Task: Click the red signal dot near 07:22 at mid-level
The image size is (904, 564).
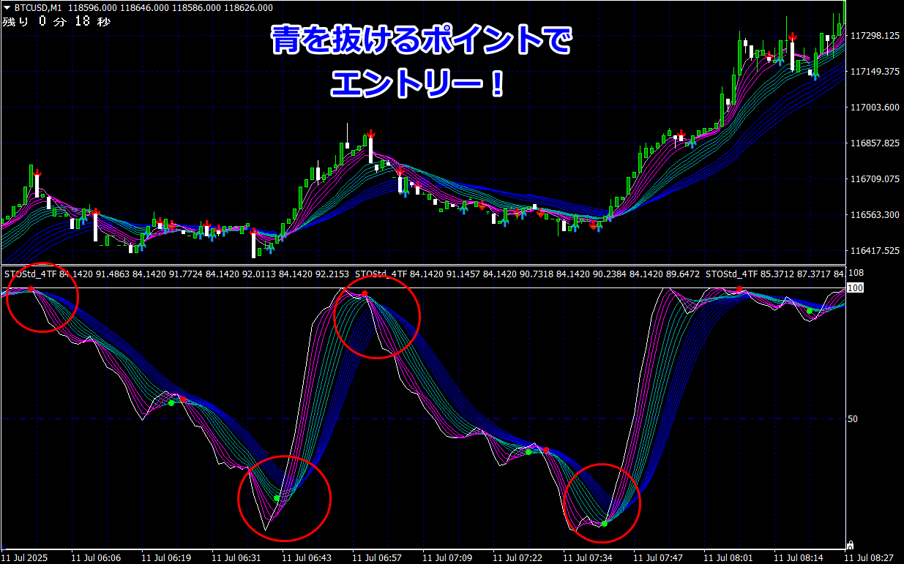Action: click(x=546, y=450)
